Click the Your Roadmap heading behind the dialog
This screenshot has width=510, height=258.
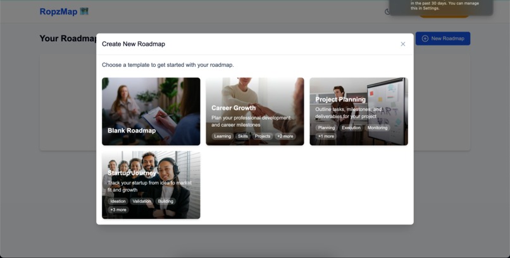click(68, 38)
